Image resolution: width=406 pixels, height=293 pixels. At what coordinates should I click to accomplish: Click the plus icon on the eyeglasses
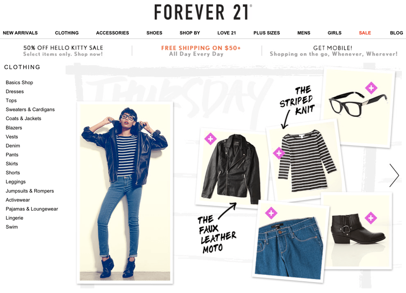pos(371,88)
